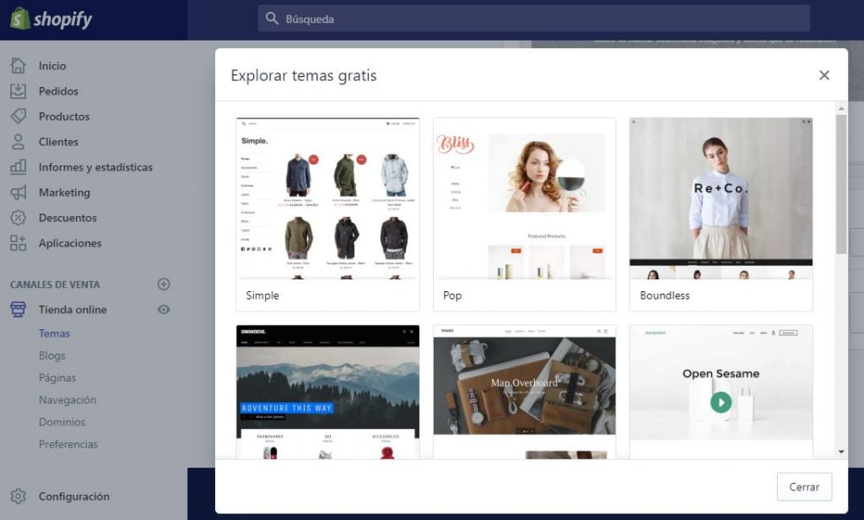Image resolution: width=864 pixels, height=520 pixels.
Task: Click the Cerrar button
Action: [804, 487]
